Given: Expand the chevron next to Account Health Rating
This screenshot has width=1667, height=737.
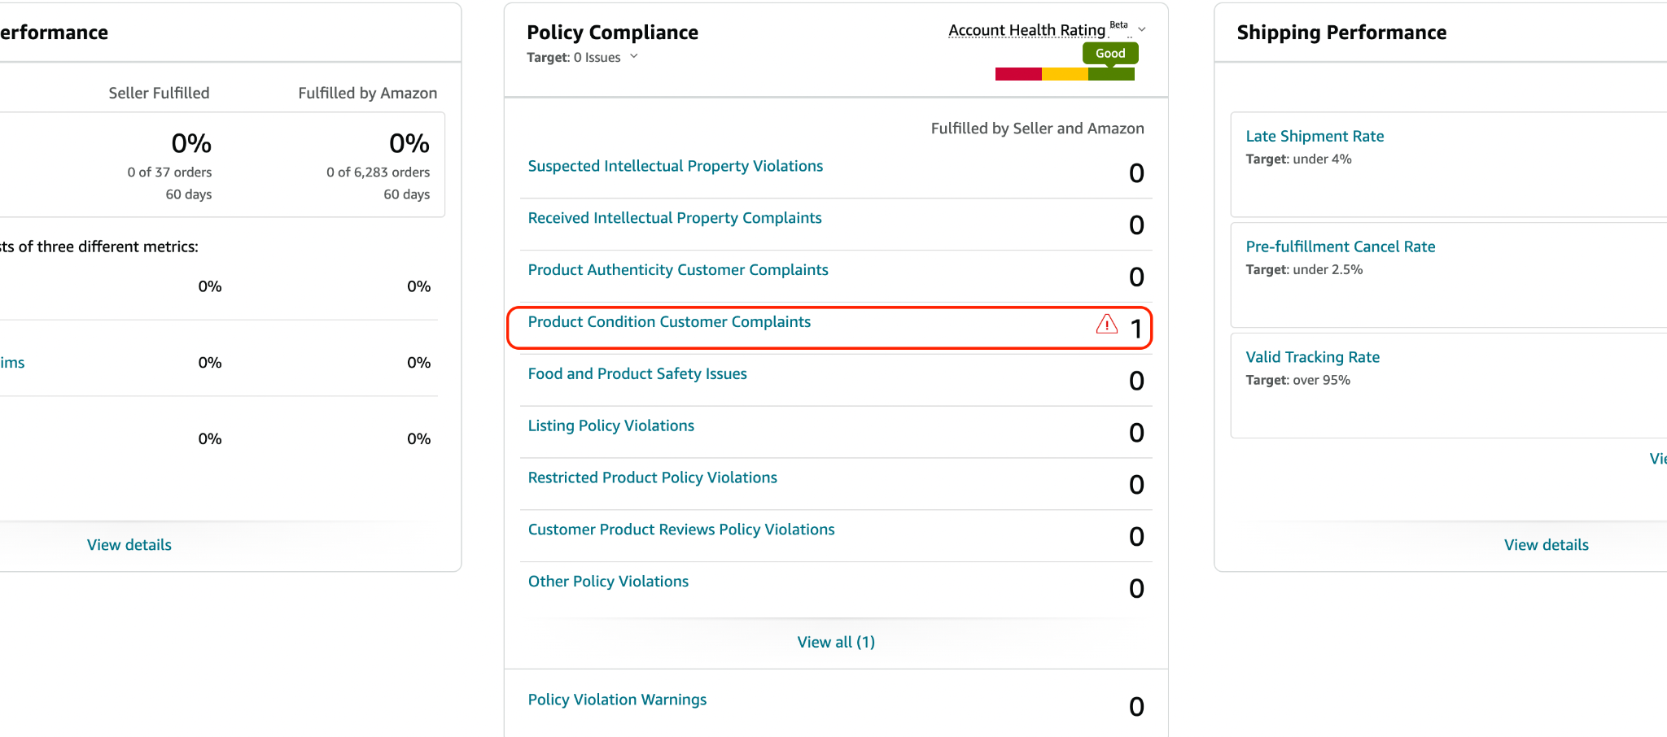Looking at the screenshot, I should pos(1142,30).
